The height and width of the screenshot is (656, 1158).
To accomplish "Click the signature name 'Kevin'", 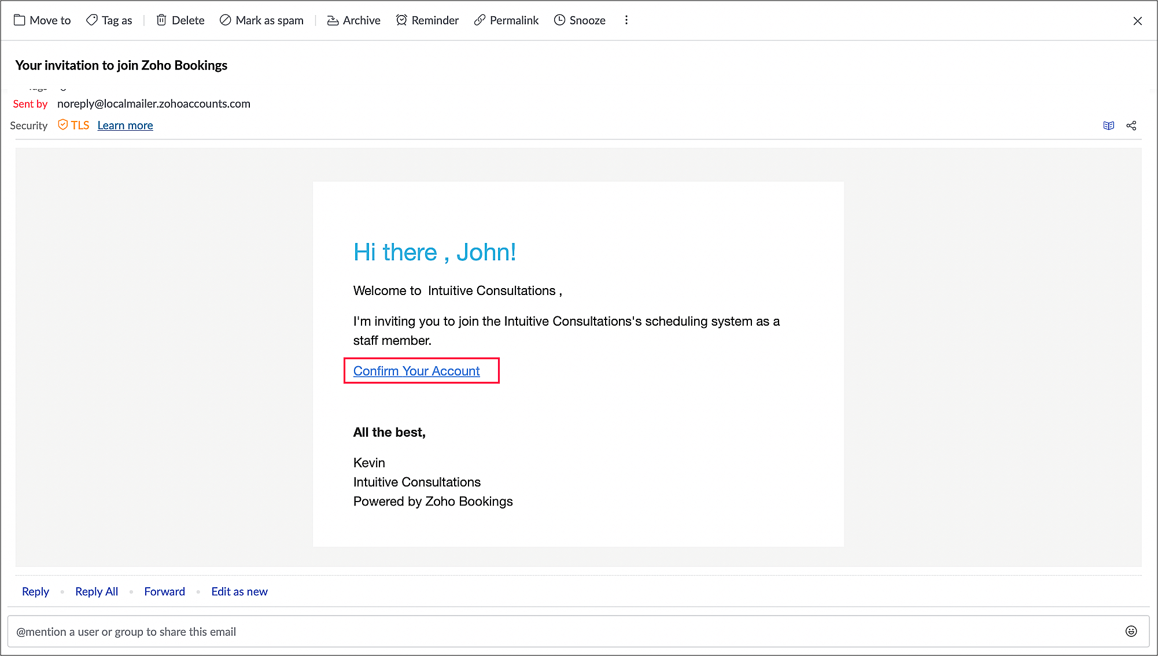I will [x=369, y=463].
